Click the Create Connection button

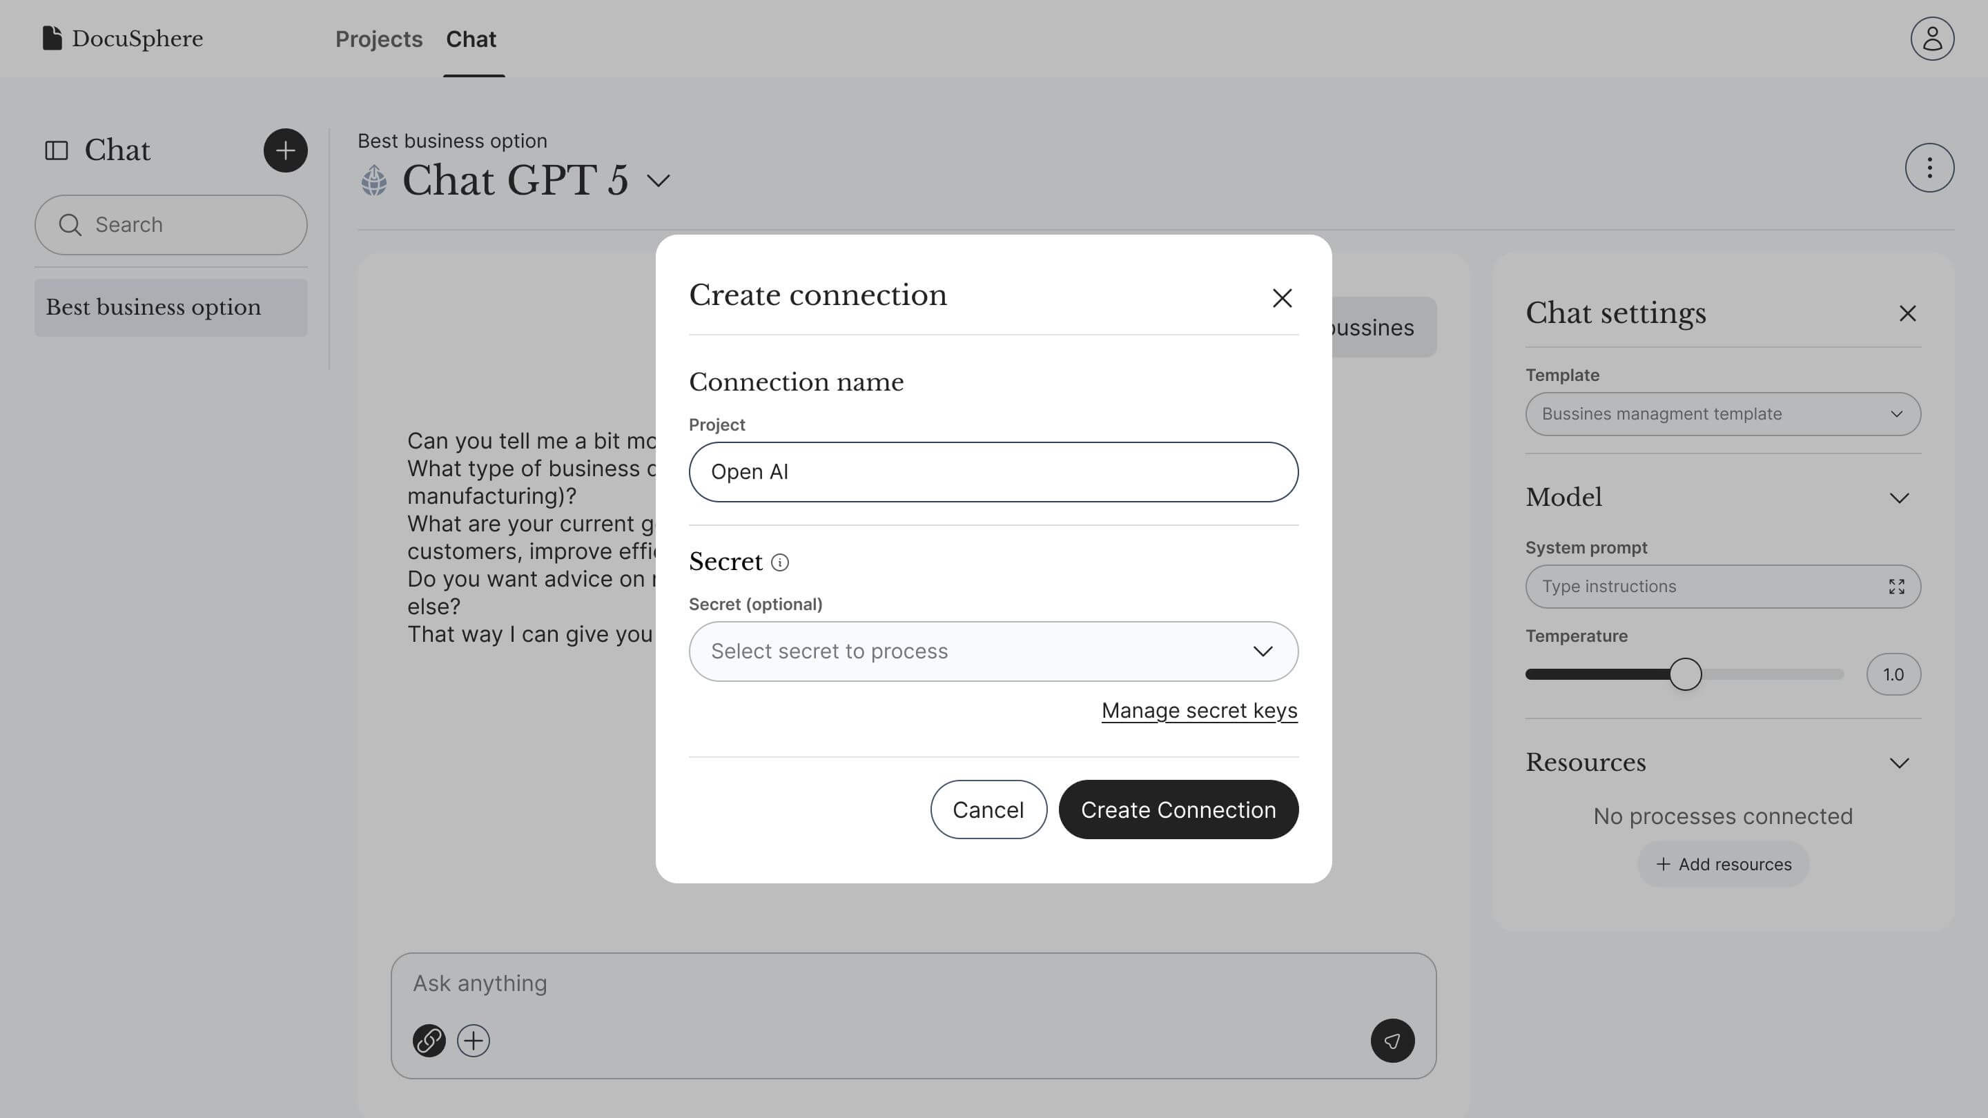pos(1178,810)
